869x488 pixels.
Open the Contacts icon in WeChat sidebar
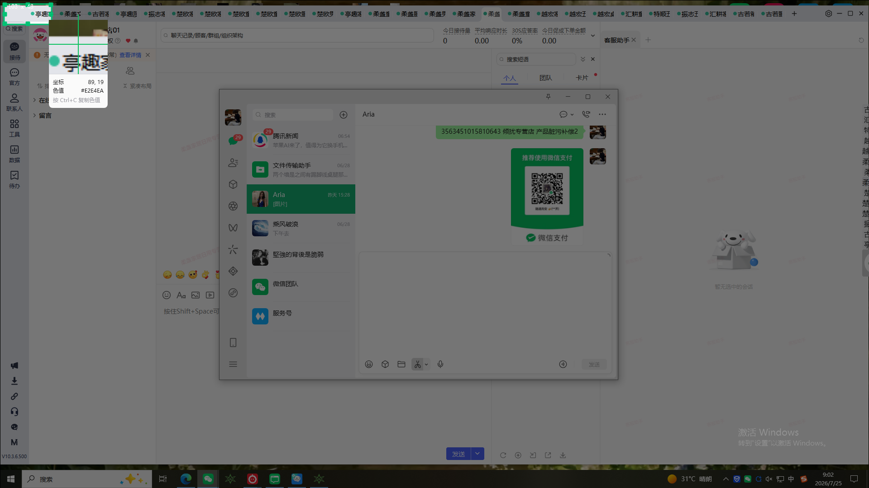tap(233, 163)
